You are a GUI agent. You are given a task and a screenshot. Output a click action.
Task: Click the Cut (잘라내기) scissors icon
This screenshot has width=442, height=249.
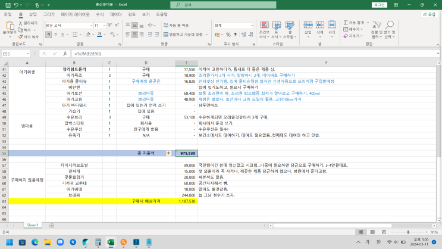[21, 23]
